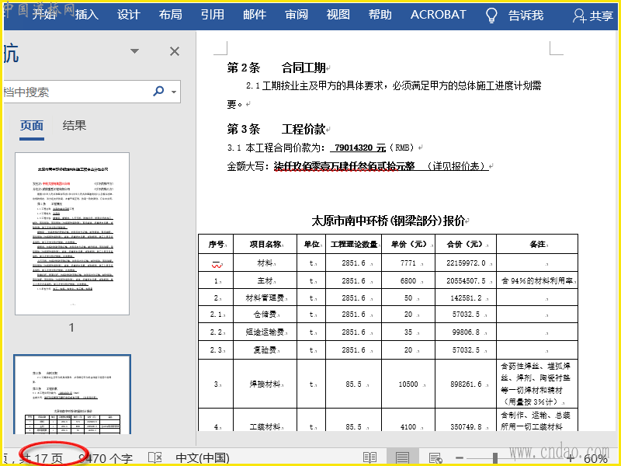This screenshot has height=466, width=621.
Task: Click the zoom in plus button
Action: (x=571, y=458)
